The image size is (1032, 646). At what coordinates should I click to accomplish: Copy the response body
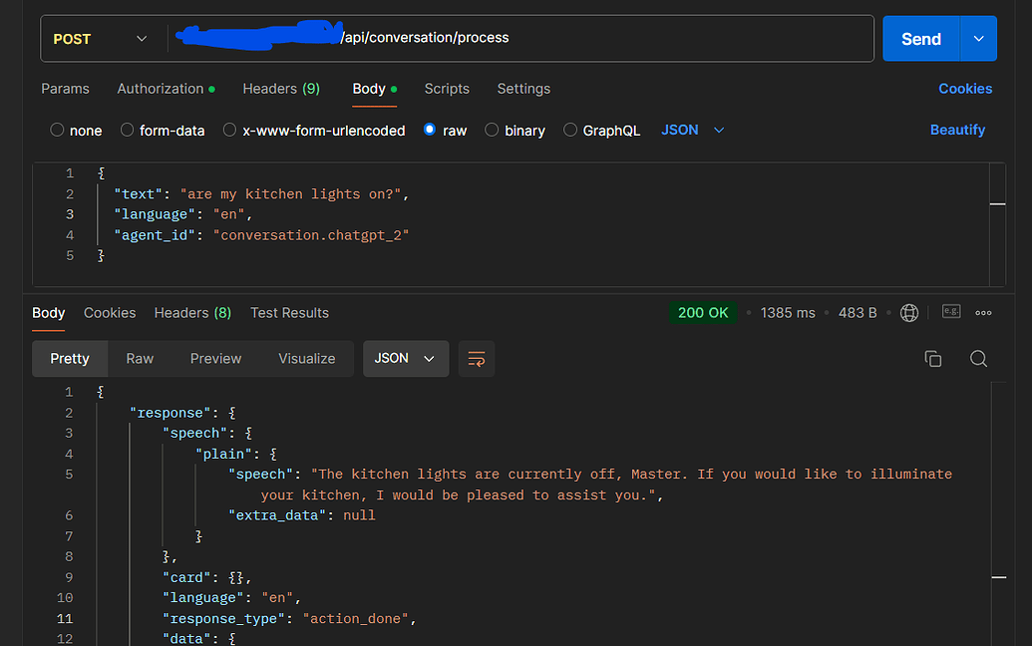[x=932, y=358]
